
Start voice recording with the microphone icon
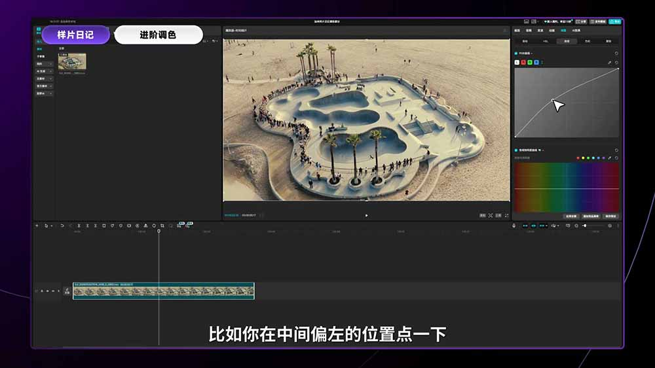click(514, 226)
